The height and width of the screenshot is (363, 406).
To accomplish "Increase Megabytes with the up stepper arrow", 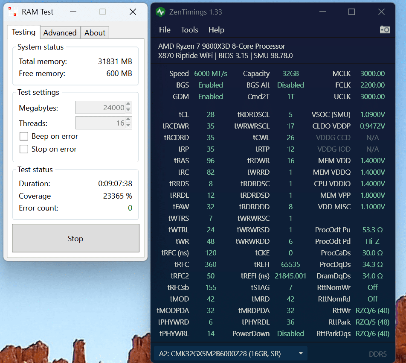I will (x=128, y=104).
